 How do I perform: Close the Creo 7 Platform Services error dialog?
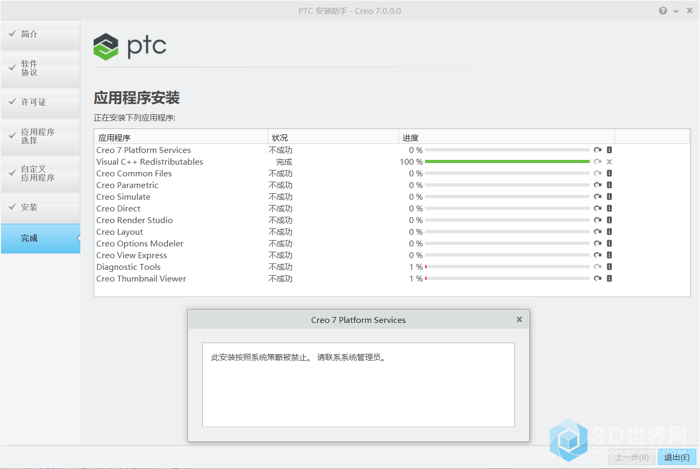[x=519, y=319]
